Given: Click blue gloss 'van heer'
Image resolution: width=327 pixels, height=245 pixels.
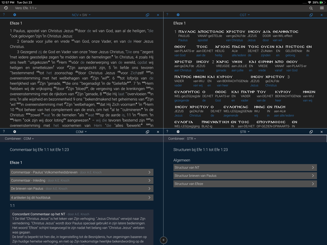Looking at the screenshot, I should (222, 85).
